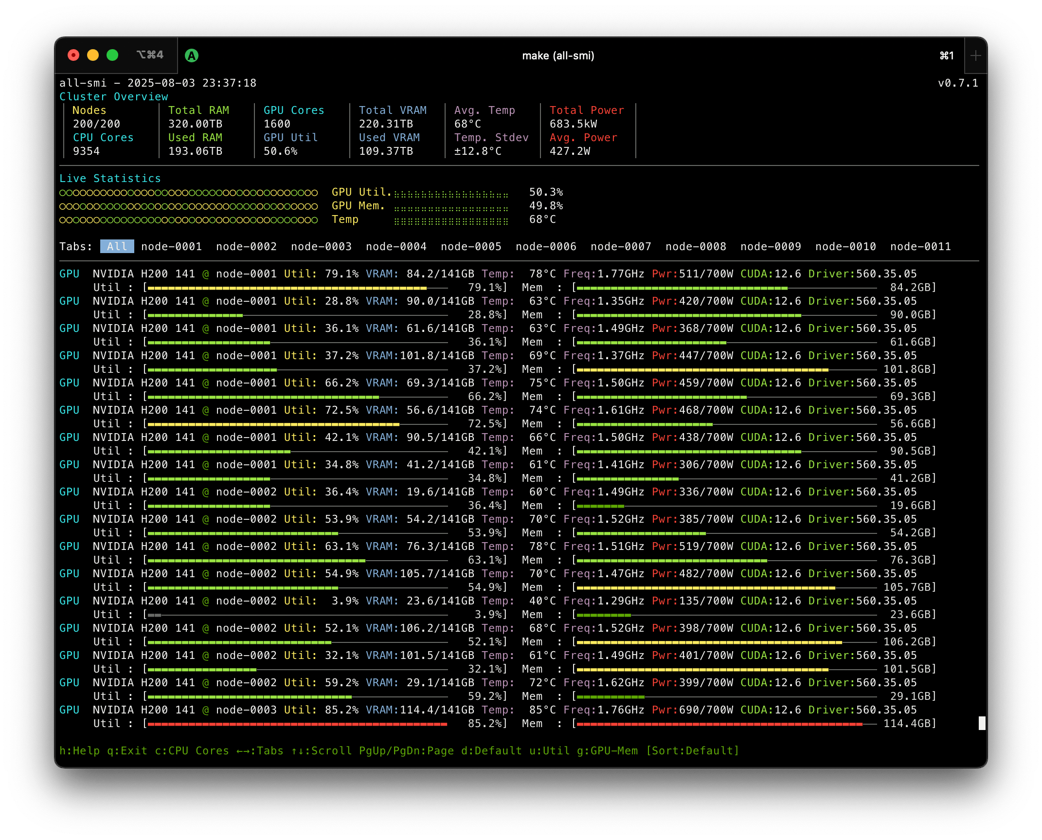Click the GPU row with VRAM 19.6/141GB
The height and width of the screenshot is (840, 1042).
pos(488,492)
